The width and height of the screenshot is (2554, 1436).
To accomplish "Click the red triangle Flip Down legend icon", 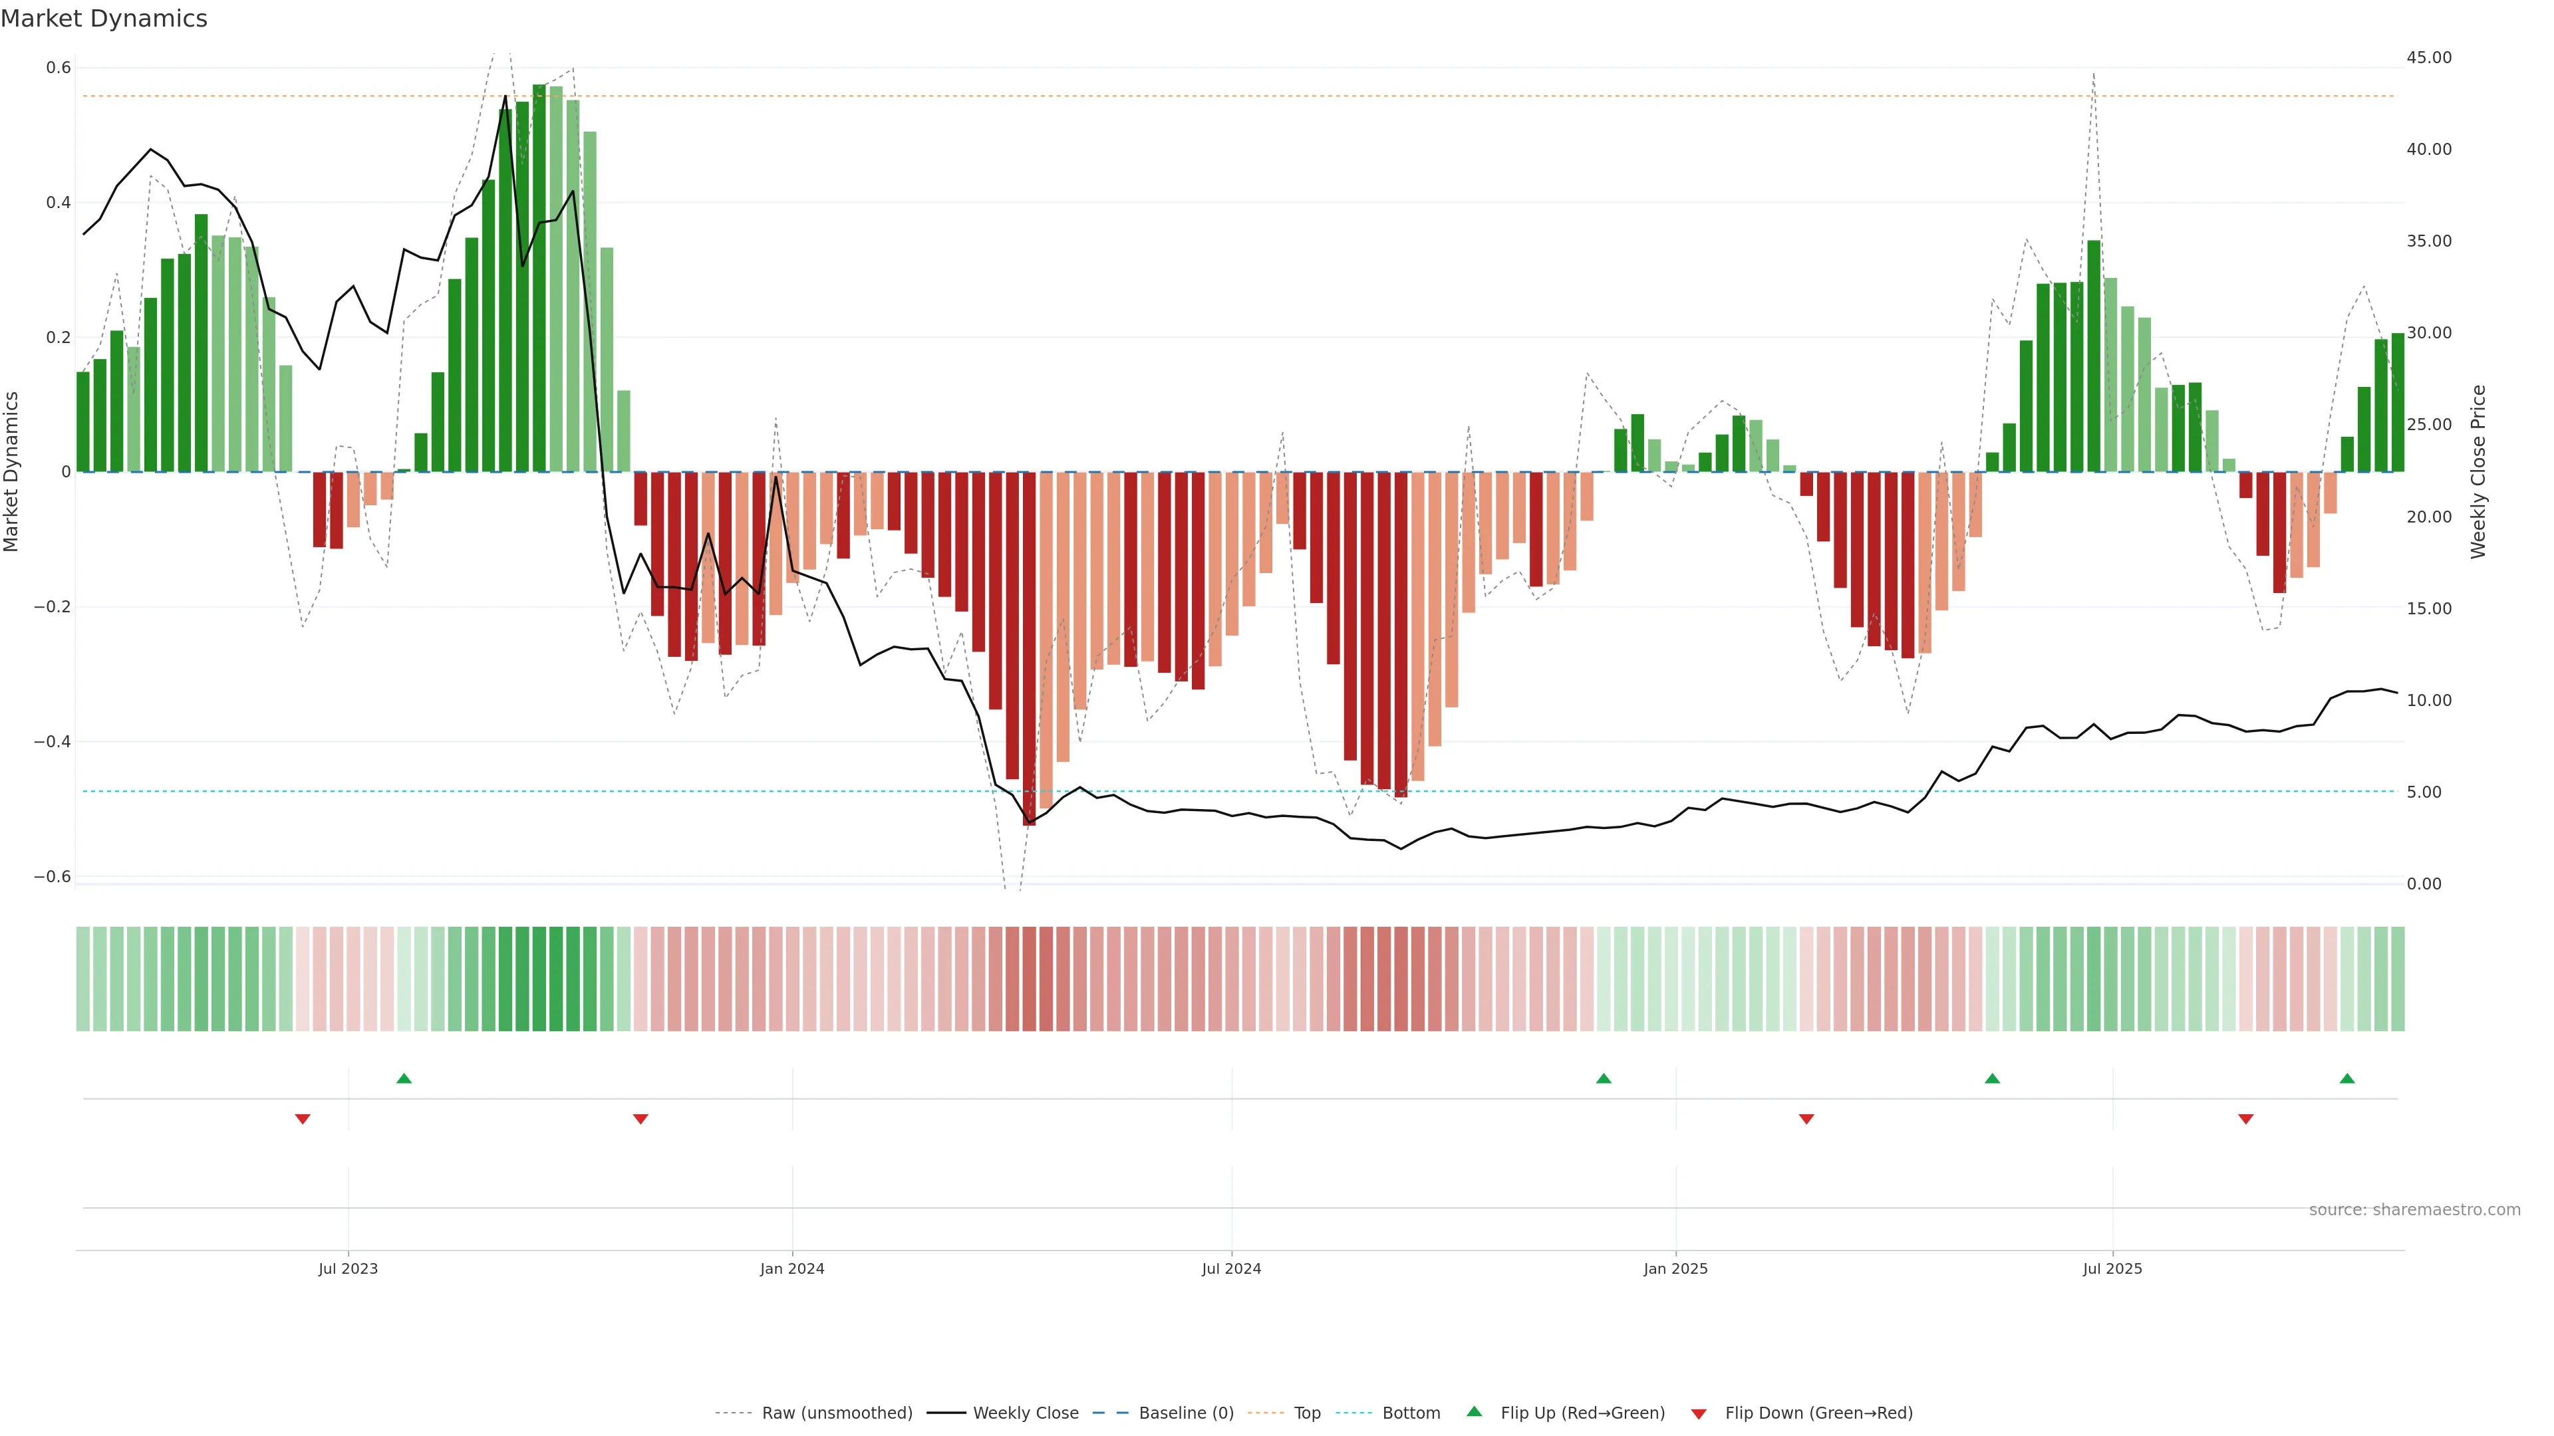I will coord(1699,1414).
